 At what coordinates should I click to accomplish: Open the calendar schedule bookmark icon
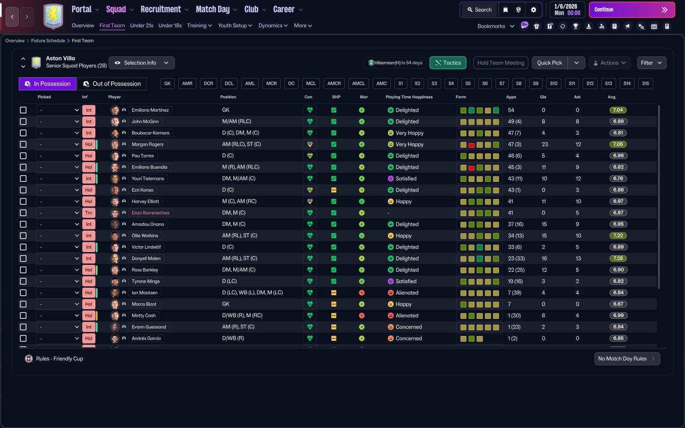point(654,26)
